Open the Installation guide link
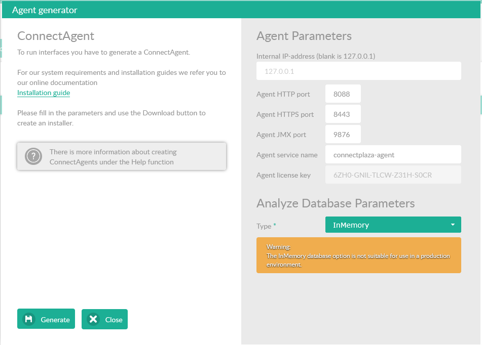 [x=44, y=93]
